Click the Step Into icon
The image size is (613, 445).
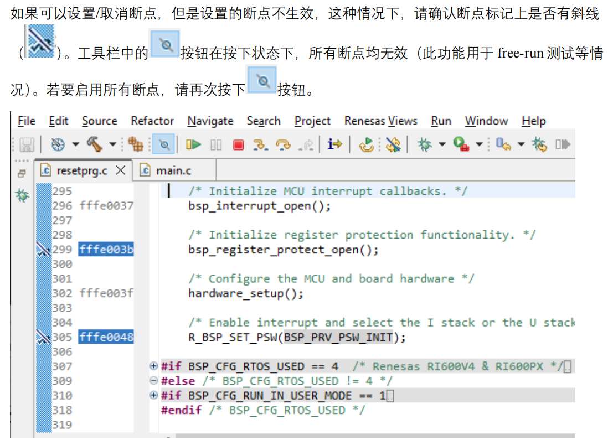click(x=260, y=145)
